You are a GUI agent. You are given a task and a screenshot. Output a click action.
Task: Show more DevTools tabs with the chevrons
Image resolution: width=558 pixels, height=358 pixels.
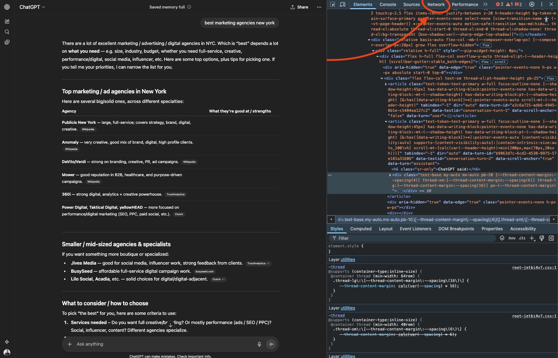485,5
